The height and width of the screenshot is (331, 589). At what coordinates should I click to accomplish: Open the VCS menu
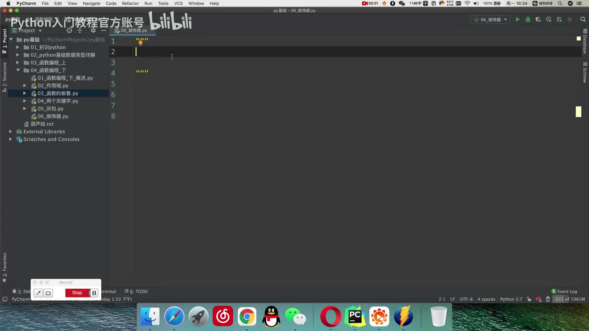coord(179,3)
